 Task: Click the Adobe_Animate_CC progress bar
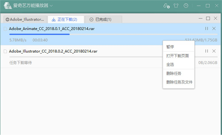114,34
